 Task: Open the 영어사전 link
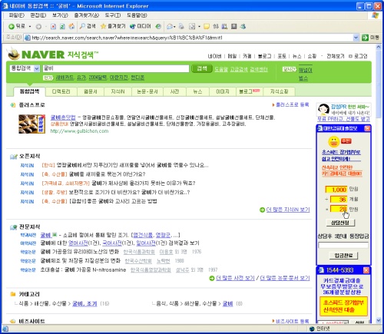pos(78,243)
